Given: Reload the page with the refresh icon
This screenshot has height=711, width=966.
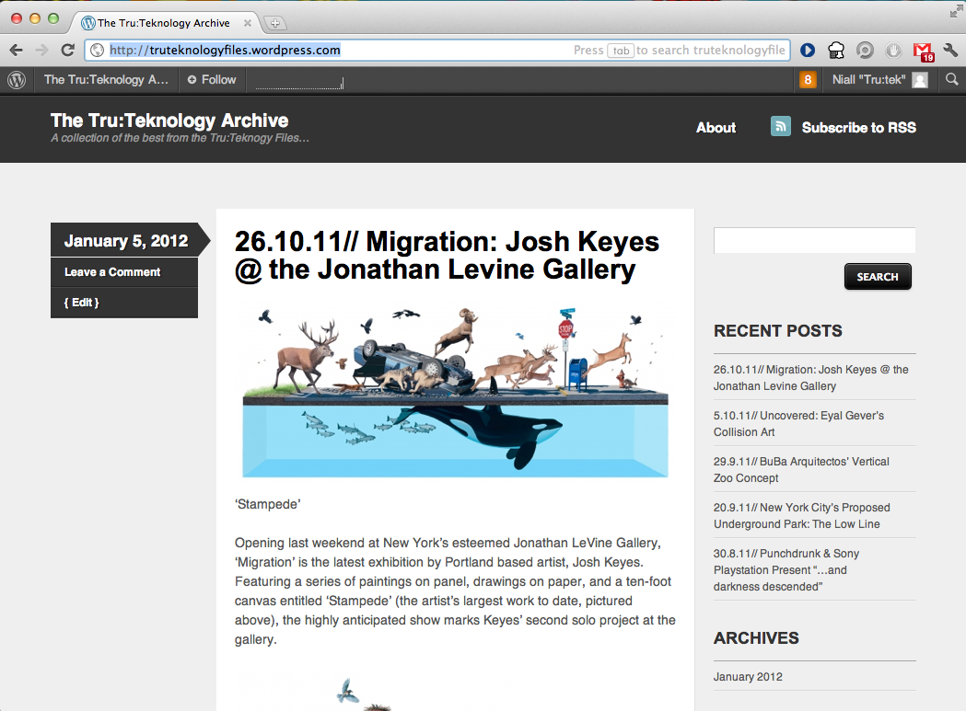Looking at the screenshot, I should pos(67,51).
